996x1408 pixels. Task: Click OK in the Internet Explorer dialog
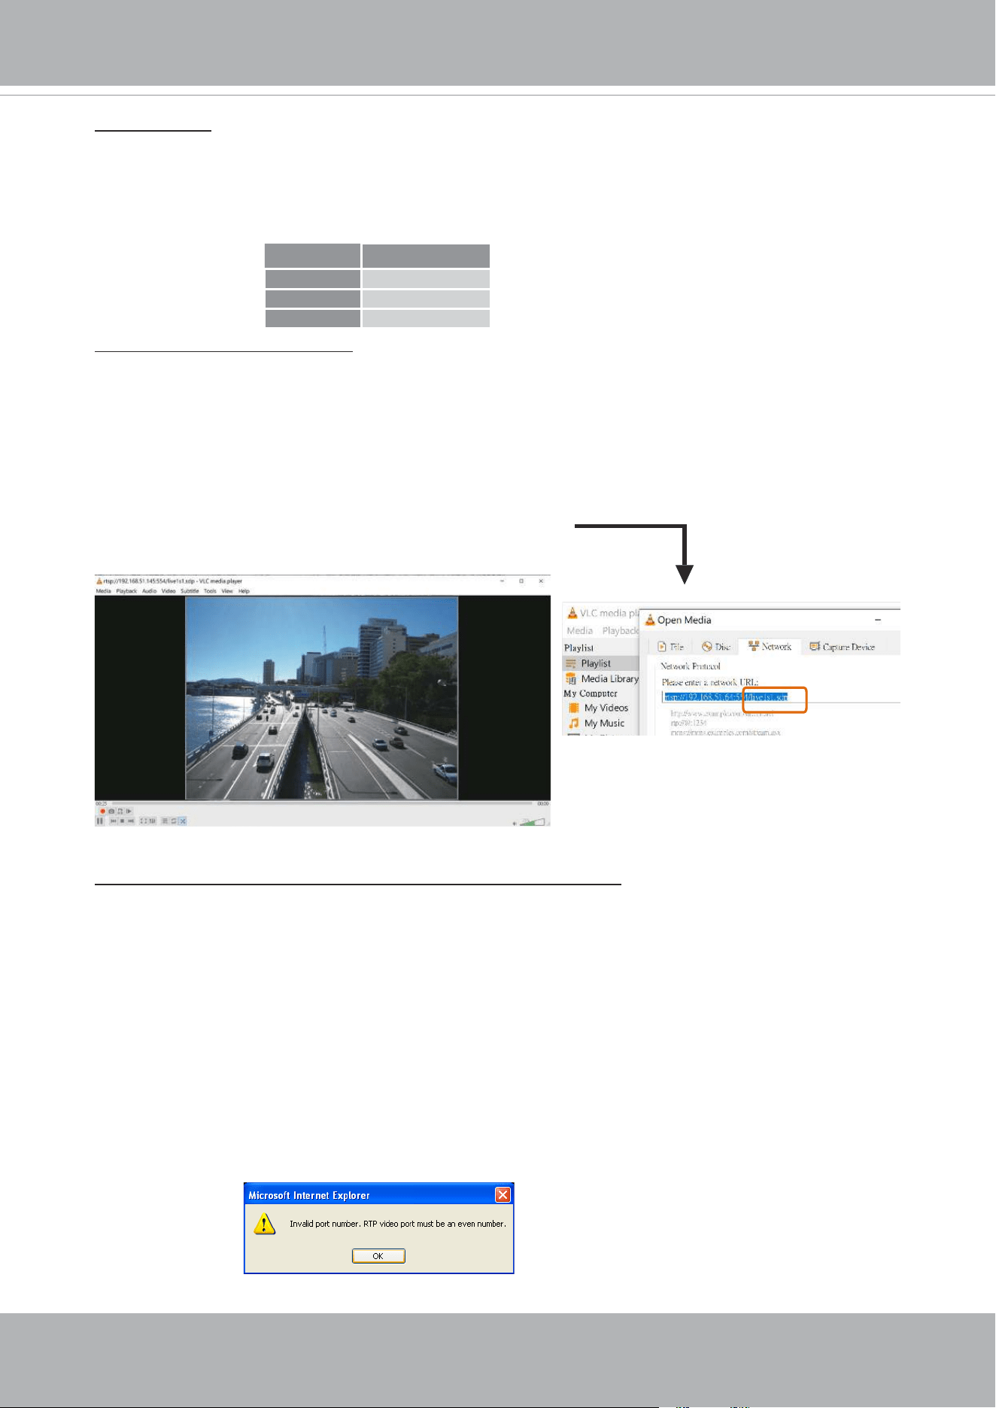[x=378, y=1256]
